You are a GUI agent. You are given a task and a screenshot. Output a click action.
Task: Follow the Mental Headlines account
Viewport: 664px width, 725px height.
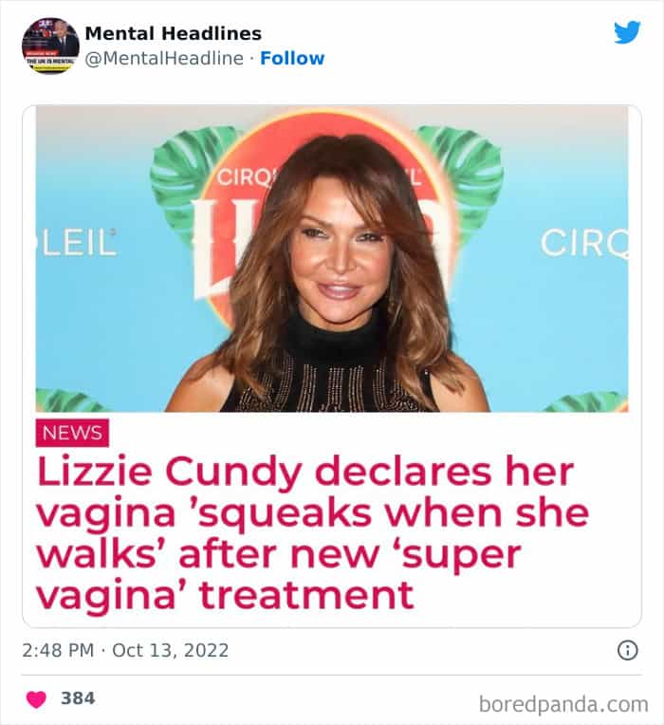click(x=292, y=58)
